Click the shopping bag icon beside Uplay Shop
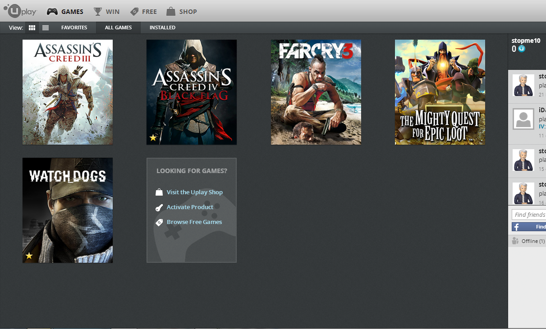This screenshot has width=546, height=329. (159, 192)
